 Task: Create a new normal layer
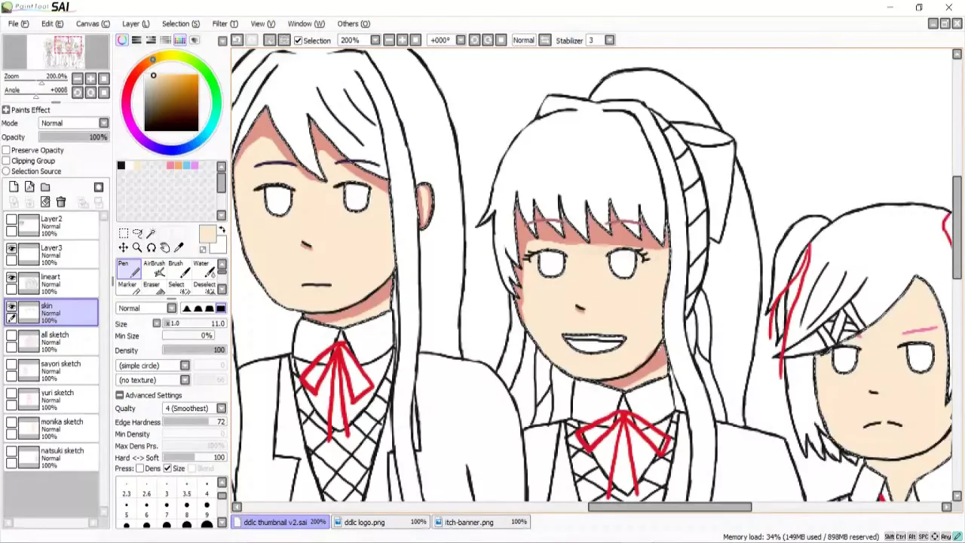pos(14,187)
